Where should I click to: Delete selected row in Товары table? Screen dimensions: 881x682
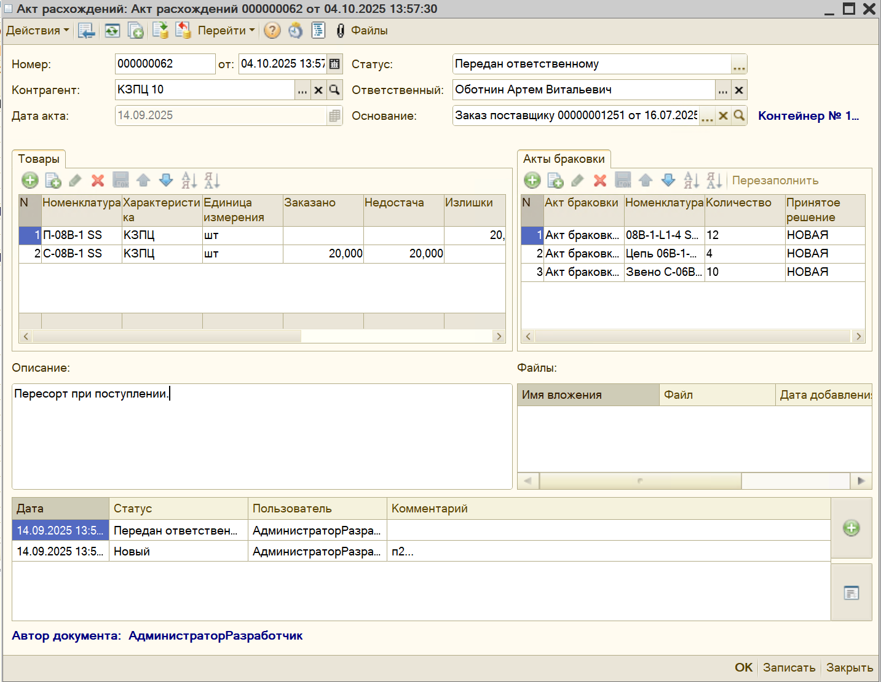pos(98,180)
